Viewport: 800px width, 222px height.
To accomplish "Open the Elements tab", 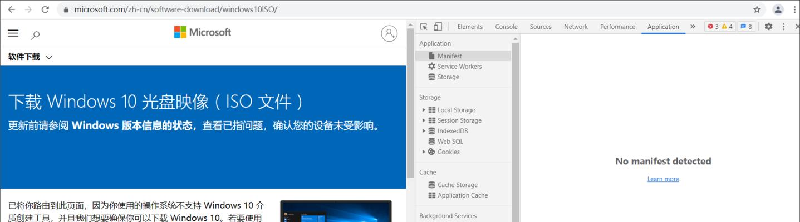I will pyautogui.click(x=470, y=27).
